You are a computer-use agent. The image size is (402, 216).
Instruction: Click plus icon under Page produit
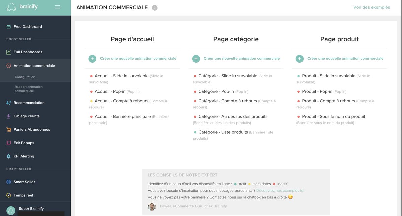tap(299, 59)
